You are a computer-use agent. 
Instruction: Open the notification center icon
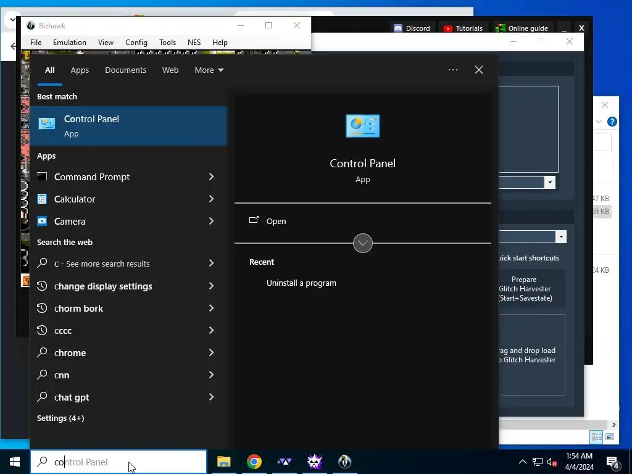click(613, 462)
